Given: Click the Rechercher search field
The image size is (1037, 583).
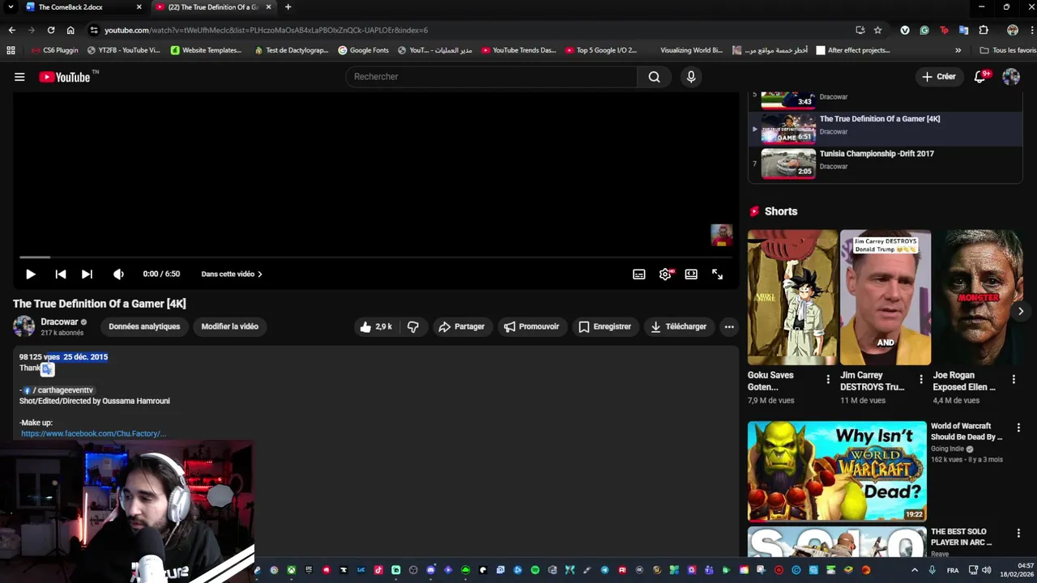Looking at the screenshot, I should (x=491, y=77).
